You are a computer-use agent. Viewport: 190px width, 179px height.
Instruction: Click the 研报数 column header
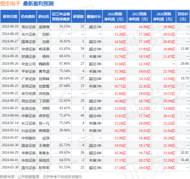point(78,16)
